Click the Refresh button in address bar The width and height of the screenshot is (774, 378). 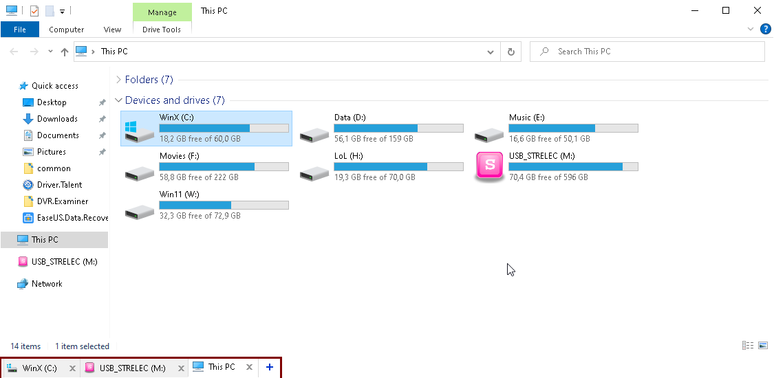[511, 52]
